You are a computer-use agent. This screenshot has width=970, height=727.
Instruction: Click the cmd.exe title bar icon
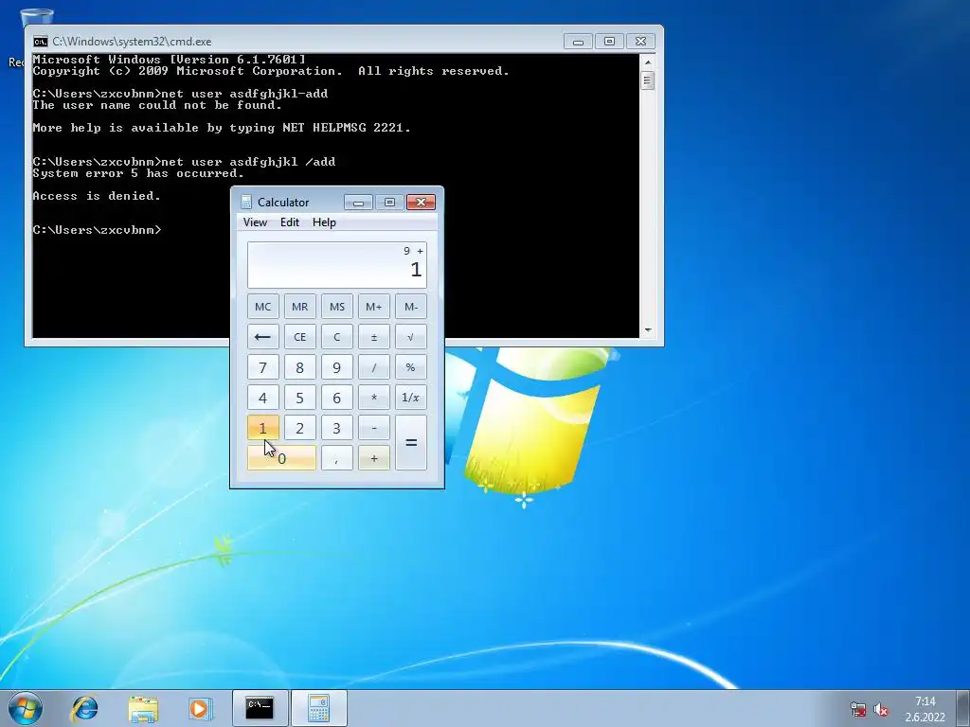point(41,42)
